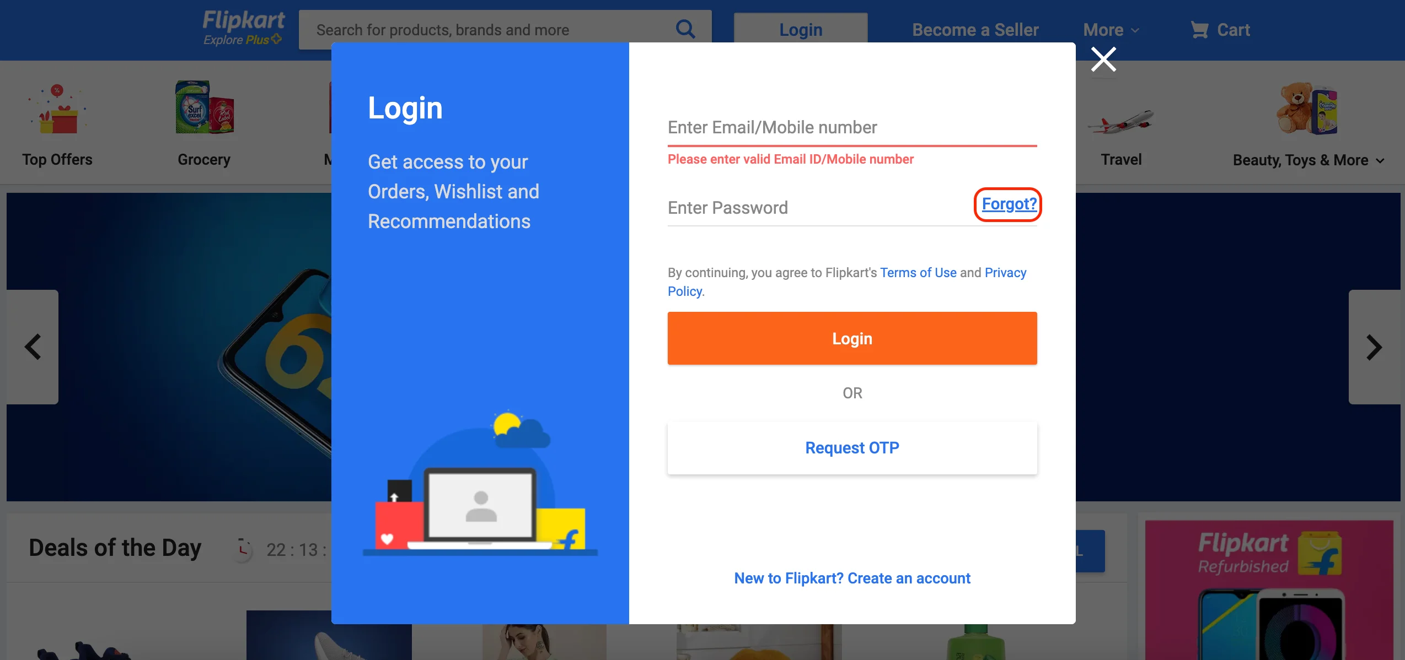
Task: Click the Forgot? password link
Action: click(x=1009, y=204)
